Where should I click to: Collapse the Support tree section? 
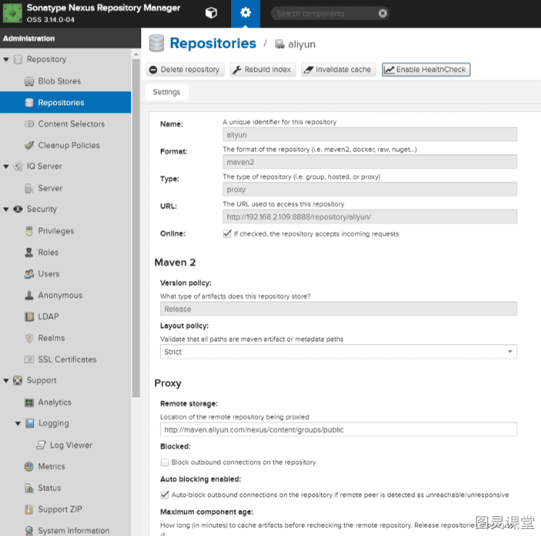click(x=6, y=380)
